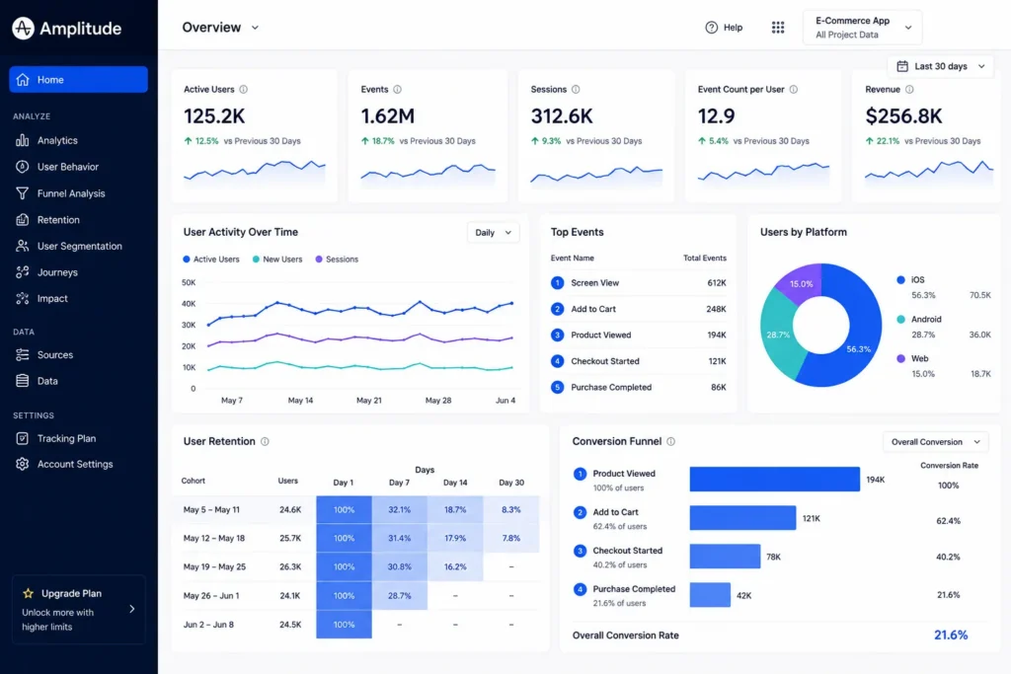Click the 248K Add to Cart total
Viewport: 1011px width, 674px height.
click(x=716, y=309)
